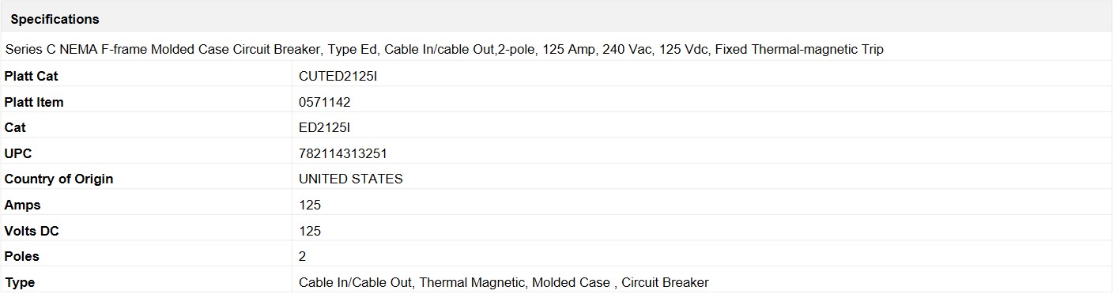Click the Poles label
Screen dimensions: 1113x298
point(21,256)
